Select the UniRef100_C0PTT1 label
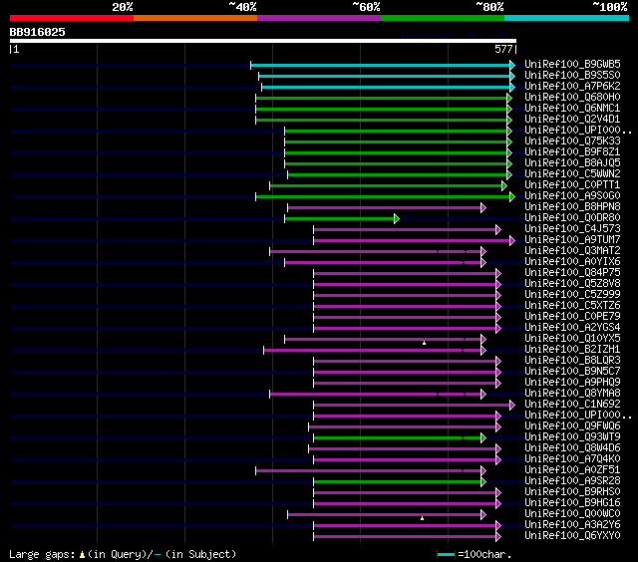The height and width of the screenshot is (562, 638). click(x=572, y=184)
